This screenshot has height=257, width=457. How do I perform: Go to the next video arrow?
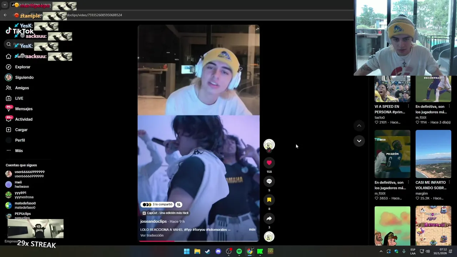coord(359,141)
